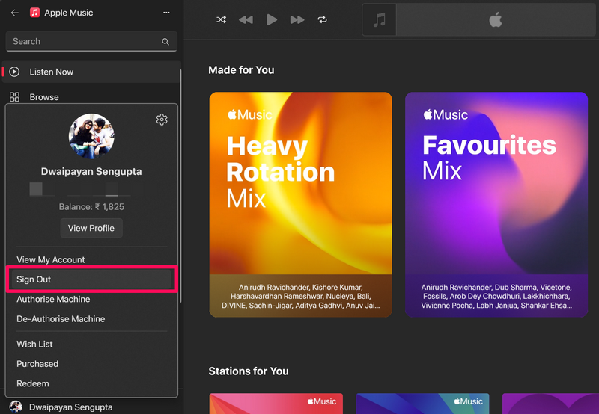This screenshot has width=599, height=414.
Task: Select Listen Now in sidebar
Action: 91,72
